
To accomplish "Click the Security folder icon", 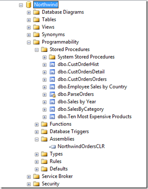I will [x=36, y=184].
